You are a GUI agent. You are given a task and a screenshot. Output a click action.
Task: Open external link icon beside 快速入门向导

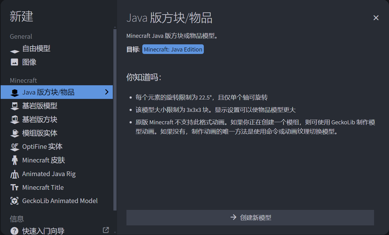(x=106, y=230)
